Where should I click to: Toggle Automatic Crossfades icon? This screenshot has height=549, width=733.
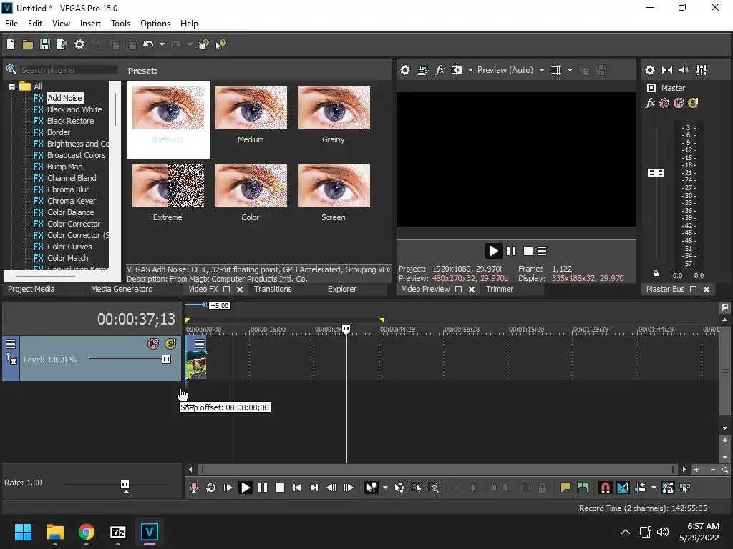623,488
